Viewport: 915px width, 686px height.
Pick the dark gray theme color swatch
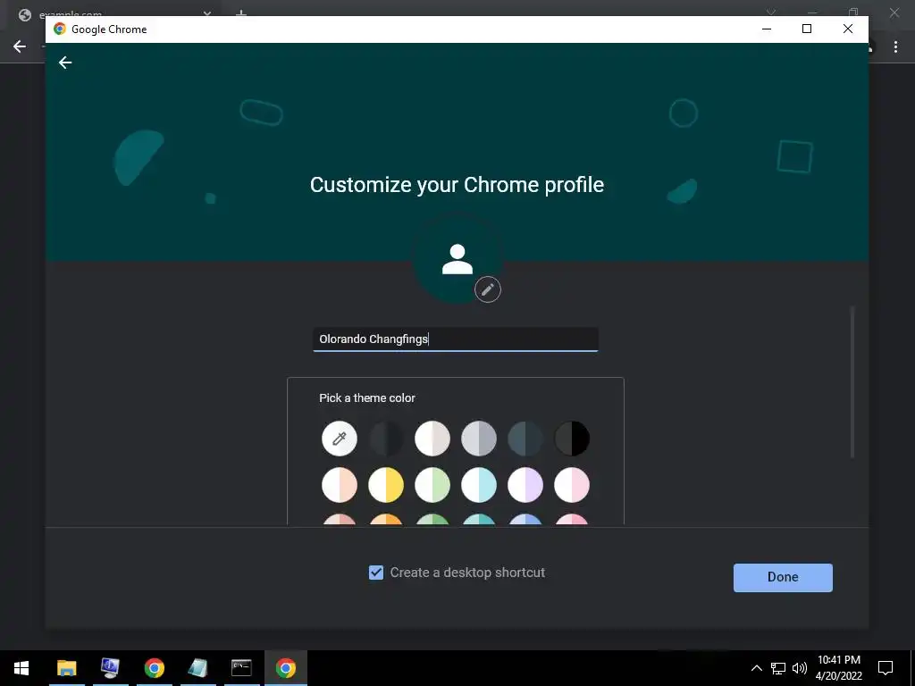pos(386,438)
